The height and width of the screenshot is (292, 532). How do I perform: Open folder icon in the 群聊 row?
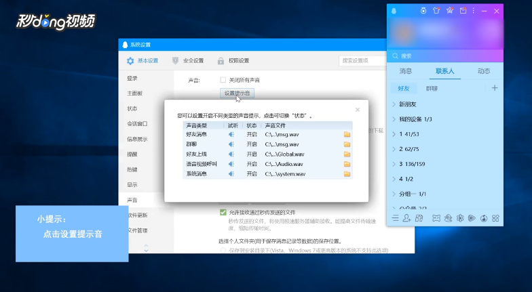[x=347, y=144]
